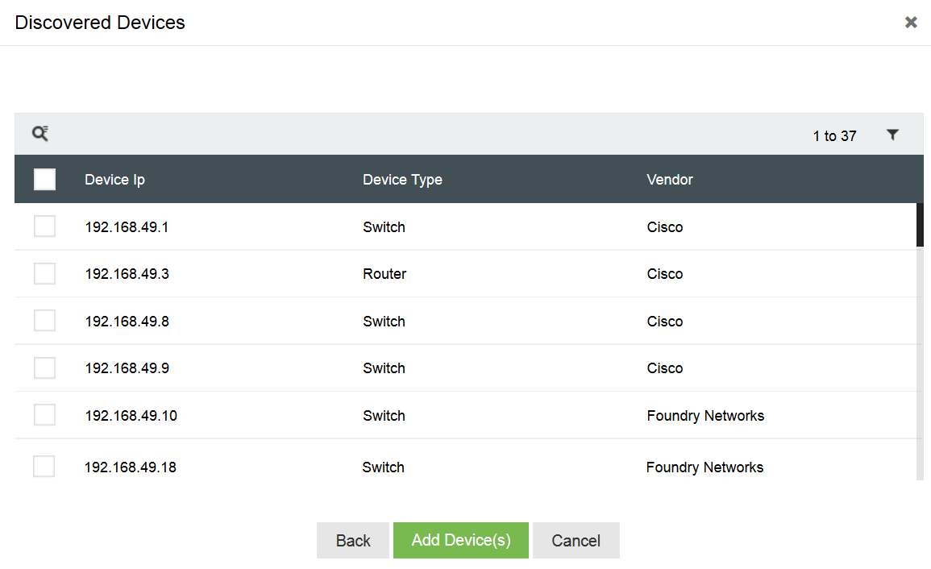
Task: Sort by the Device Type column header
Action: click(x=402, y=180)
